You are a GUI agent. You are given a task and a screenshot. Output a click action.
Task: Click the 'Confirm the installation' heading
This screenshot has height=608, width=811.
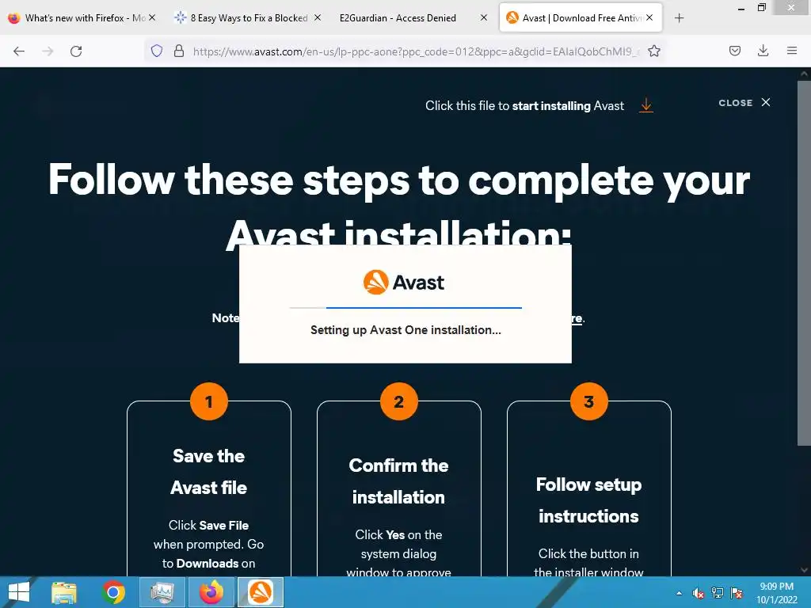[399, 481]
